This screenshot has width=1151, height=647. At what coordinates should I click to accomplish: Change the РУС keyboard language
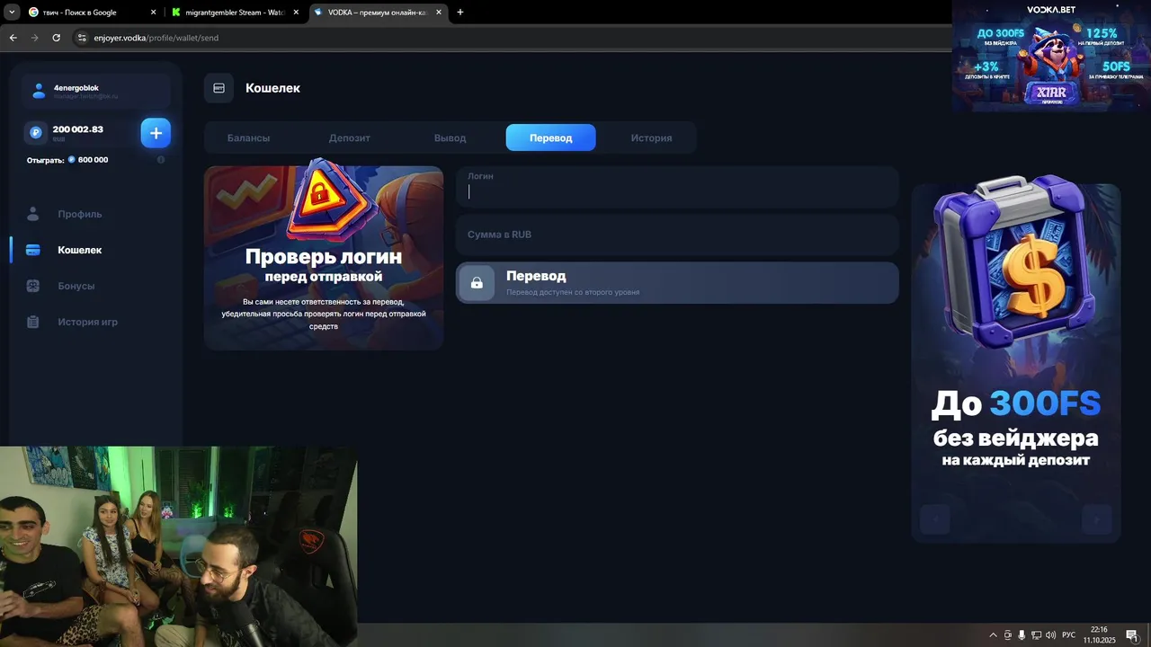[1069, 635]
